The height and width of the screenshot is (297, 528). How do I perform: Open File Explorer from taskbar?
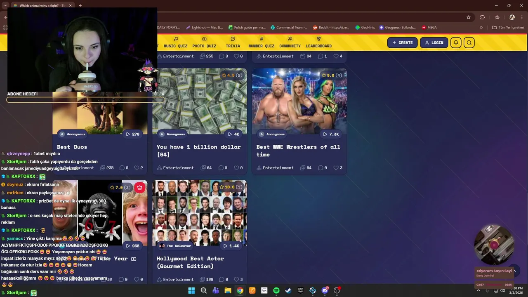(x=228, y=290)
